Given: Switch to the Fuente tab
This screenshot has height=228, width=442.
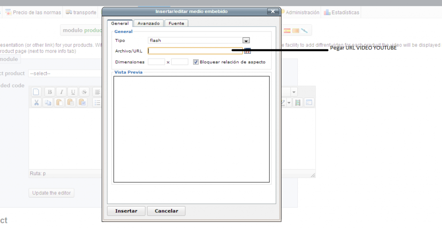Looking at the screenshot, I should click(x=176, y=23).
